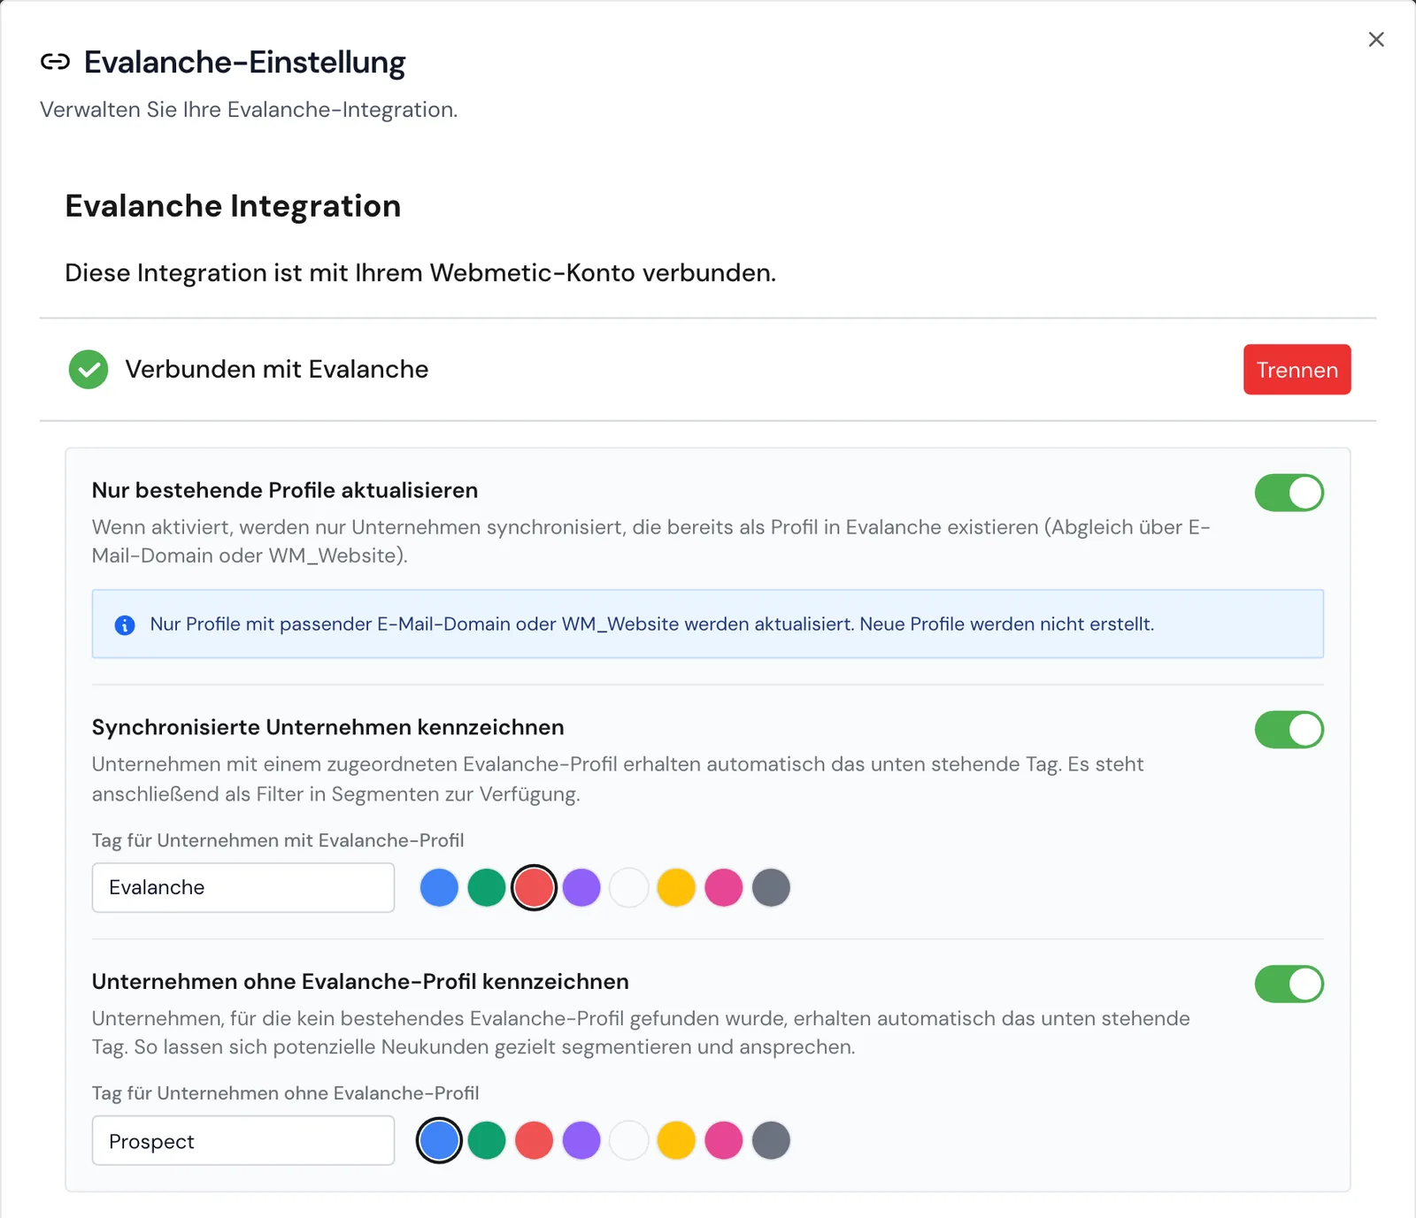Turn off Unternehmen ohne Evalanche-Profil kennzeichnen

pyautogui.click(x=1289, y=984)
